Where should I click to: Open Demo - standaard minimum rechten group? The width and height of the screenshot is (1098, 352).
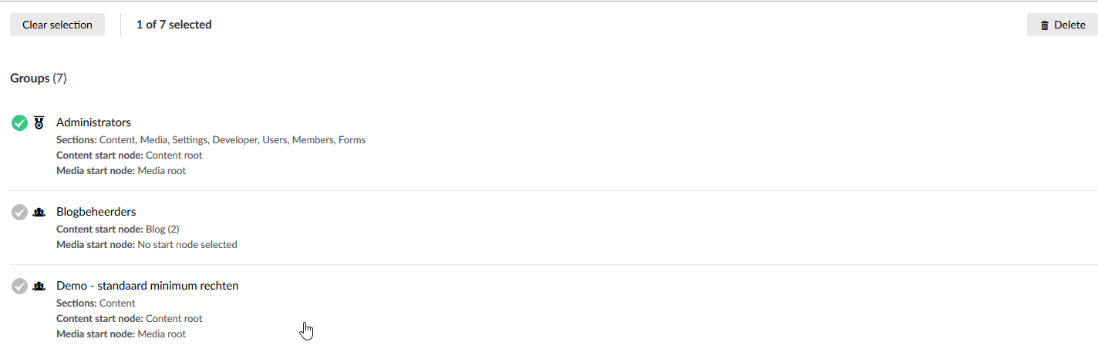[x=147, y=286]
